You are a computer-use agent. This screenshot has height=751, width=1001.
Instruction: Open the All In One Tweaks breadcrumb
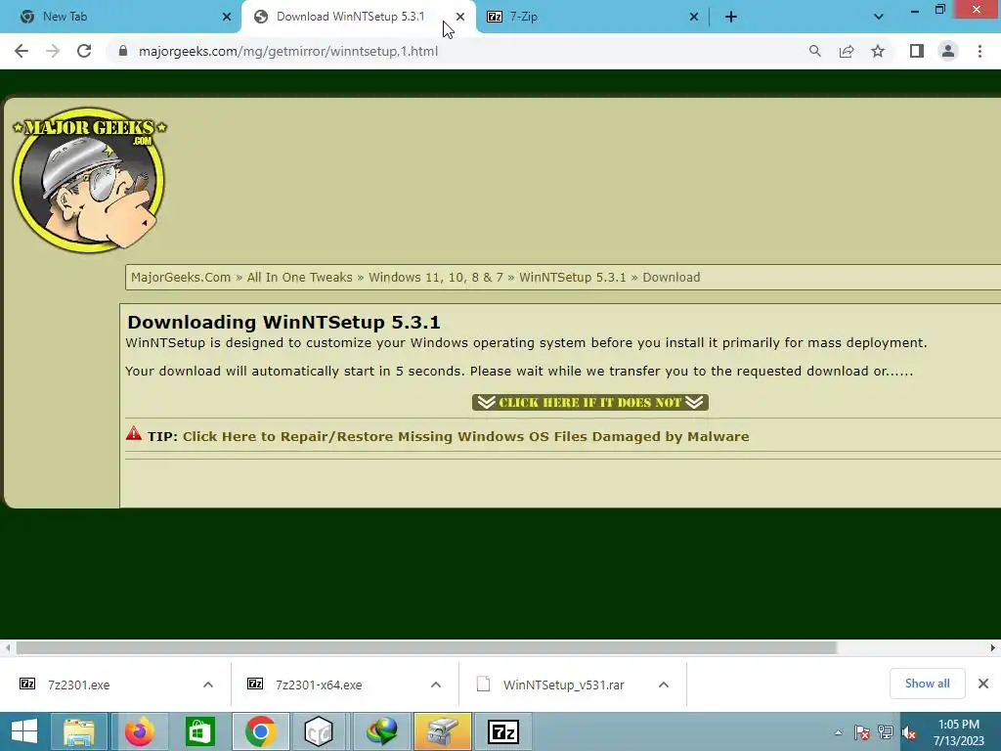(x=299, y=277)
